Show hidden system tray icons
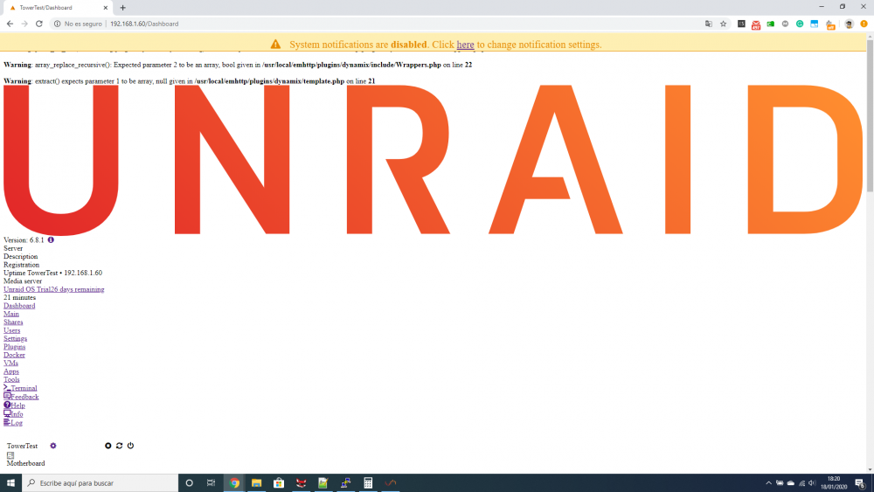The image size is (874, 492). point(768,483)
